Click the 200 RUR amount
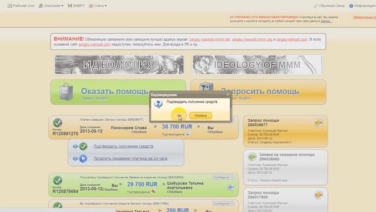The width and height of the screenshot is (376, 212). [x=177, y=210]
